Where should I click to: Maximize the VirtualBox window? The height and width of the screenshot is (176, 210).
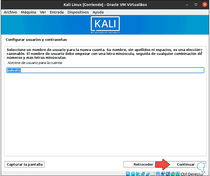click(x=196, y=4)
